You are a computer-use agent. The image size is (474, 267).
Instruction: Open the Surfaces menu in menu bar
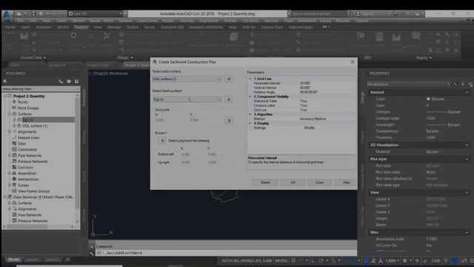pos(125,21)
